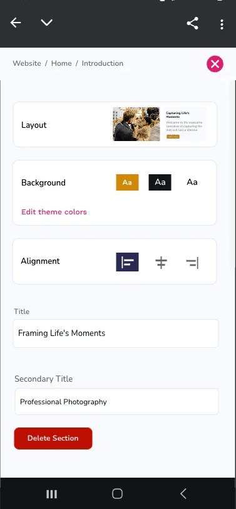This screenshot has height=509, width=236.
Task: Tap the share icon
Action: coord(193,23)
